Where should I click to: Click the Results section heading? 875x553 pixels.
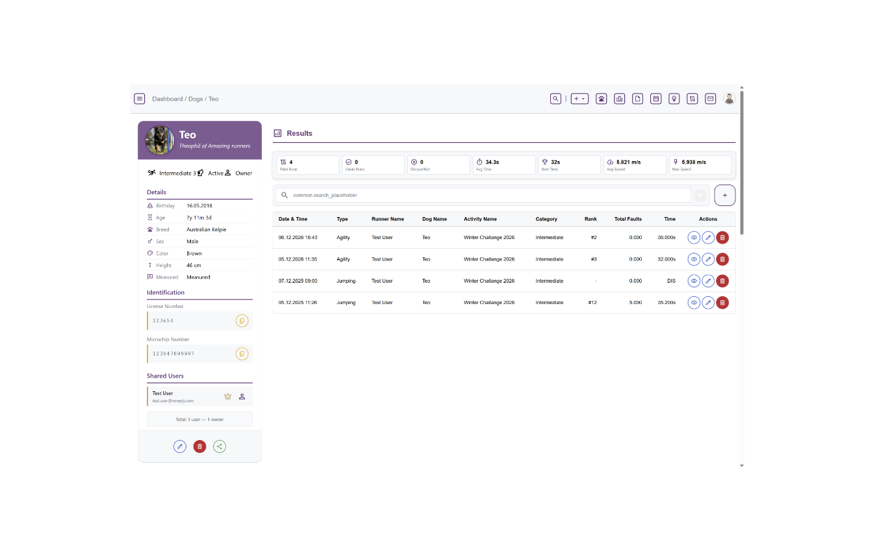click(299, 133)
